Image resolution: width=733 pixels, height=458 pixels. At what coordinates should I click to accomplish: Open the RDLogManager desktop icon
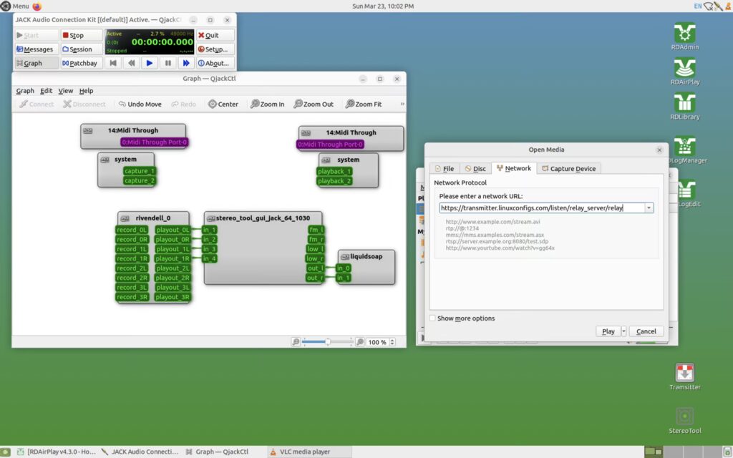click(685, 150)
